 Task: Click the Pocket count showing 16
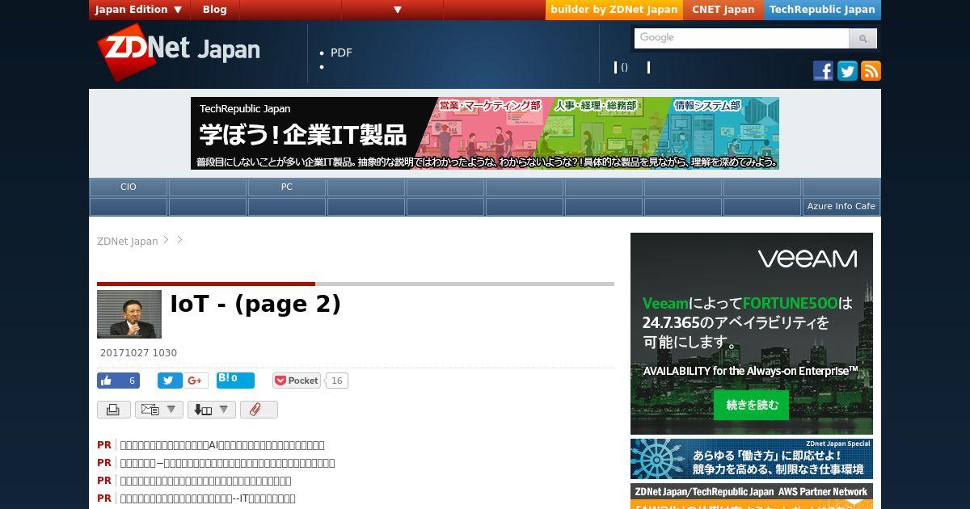point(337,381)
